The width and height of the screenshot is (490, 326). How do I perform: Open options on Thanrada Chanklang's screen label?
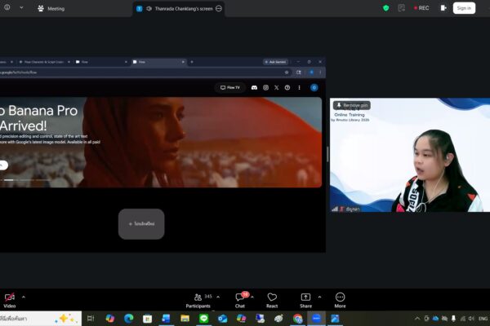click(x=219, y=8)
